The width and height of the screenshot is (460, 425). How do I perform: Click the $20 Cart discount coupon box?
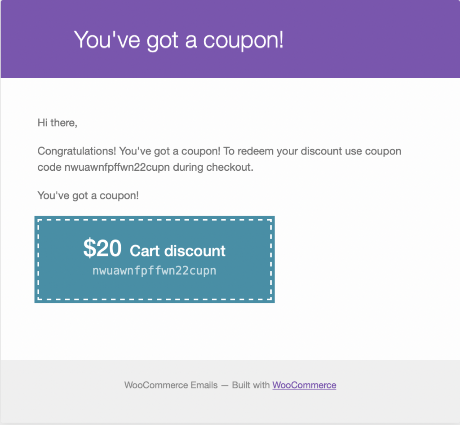[155, 260]
